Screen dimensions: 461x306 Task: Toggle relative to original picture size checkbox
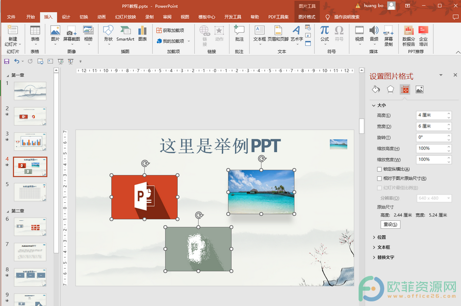[x=379, y=178]
